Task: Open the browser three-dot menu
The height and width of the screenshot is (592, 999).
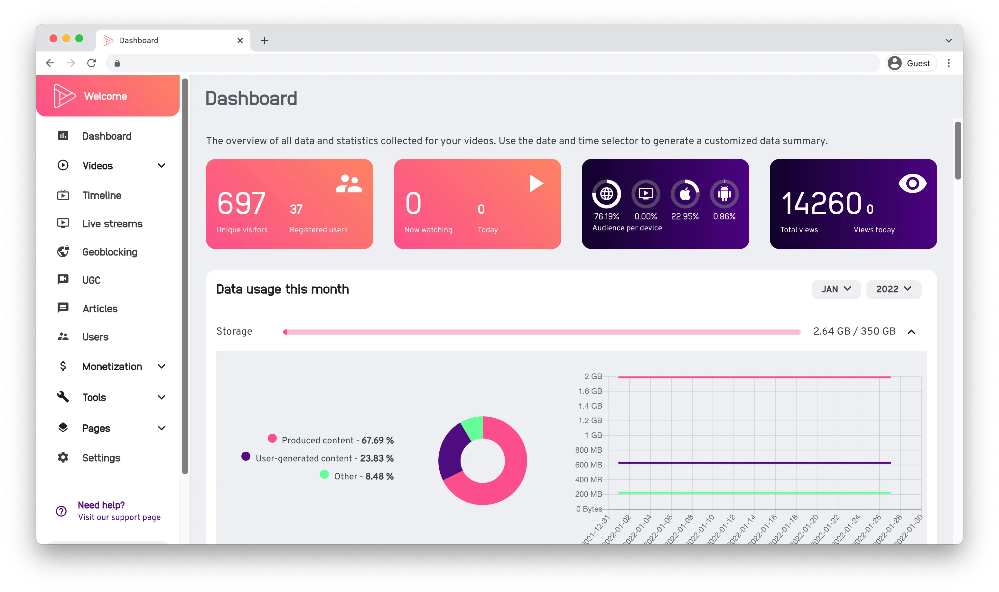Action: (x=948, y=63)
